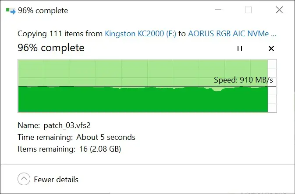The height and width of the screenshot is (194, 295).
Task: Click the Copying 111 items from text
Action: click(60, 34)
